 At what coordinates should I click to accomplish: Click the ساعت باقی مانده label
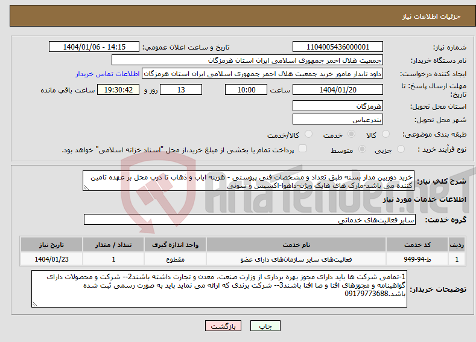coord(68,90)
